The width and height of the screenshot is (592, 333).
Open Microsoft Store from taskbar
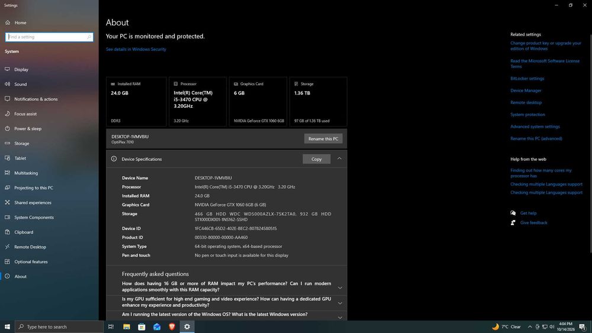coord(141,326)
